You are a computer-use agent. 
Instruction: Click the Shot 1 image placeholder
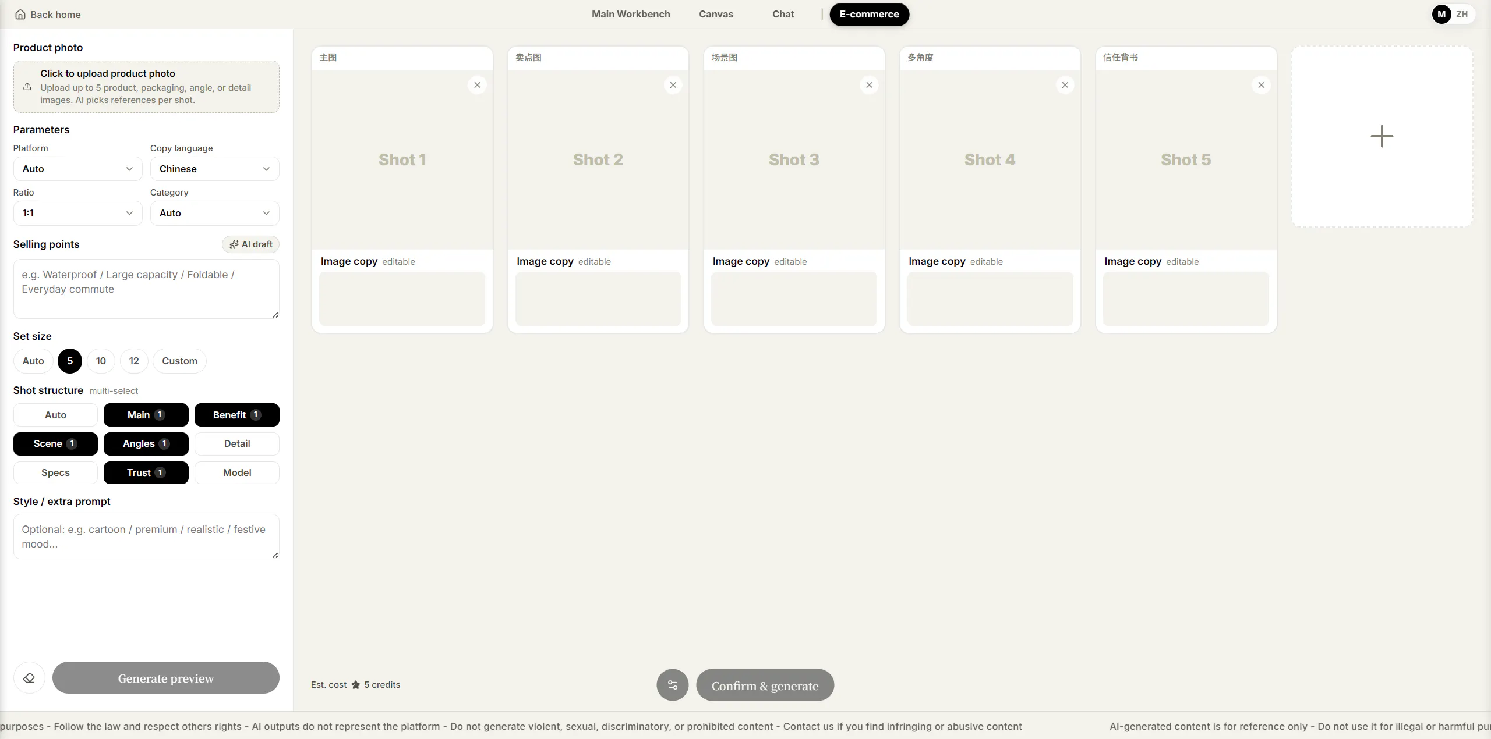(402, 159)
